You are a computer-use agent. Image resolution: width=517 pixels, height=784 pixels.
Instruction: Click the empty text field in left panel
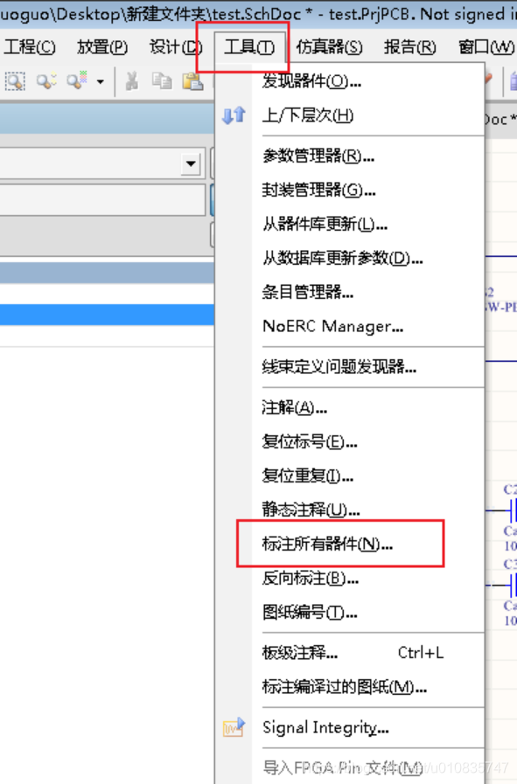[x=102, y=200]
